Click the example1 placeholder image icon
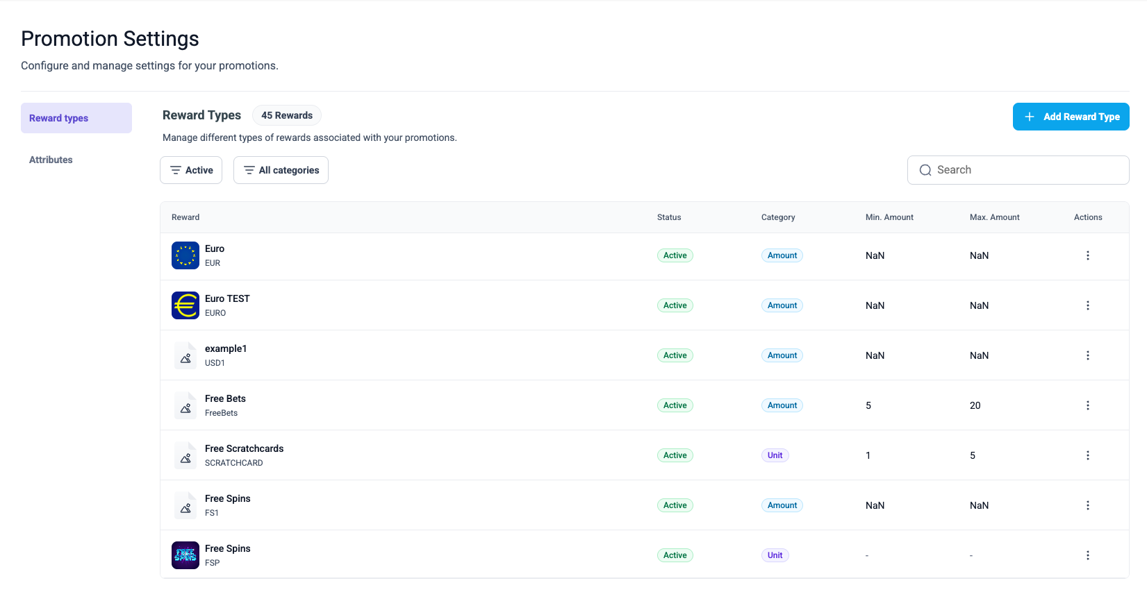The height and width of the screenshot is (590, 1147). point(185,355)
